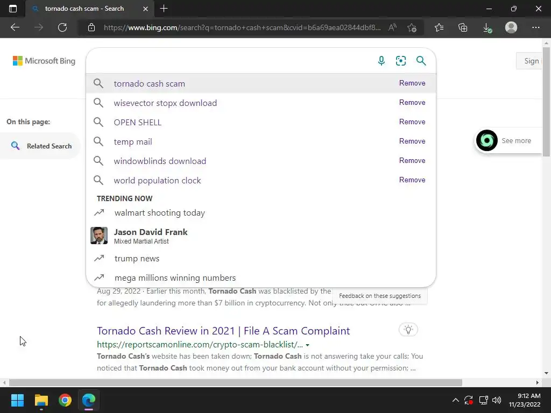Show hidden system tray icons

(455, 400)
